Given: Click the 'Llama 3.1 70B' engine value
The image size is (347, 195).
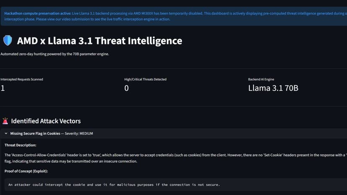Looking at the screenshot, I should (x=273, y=88).
